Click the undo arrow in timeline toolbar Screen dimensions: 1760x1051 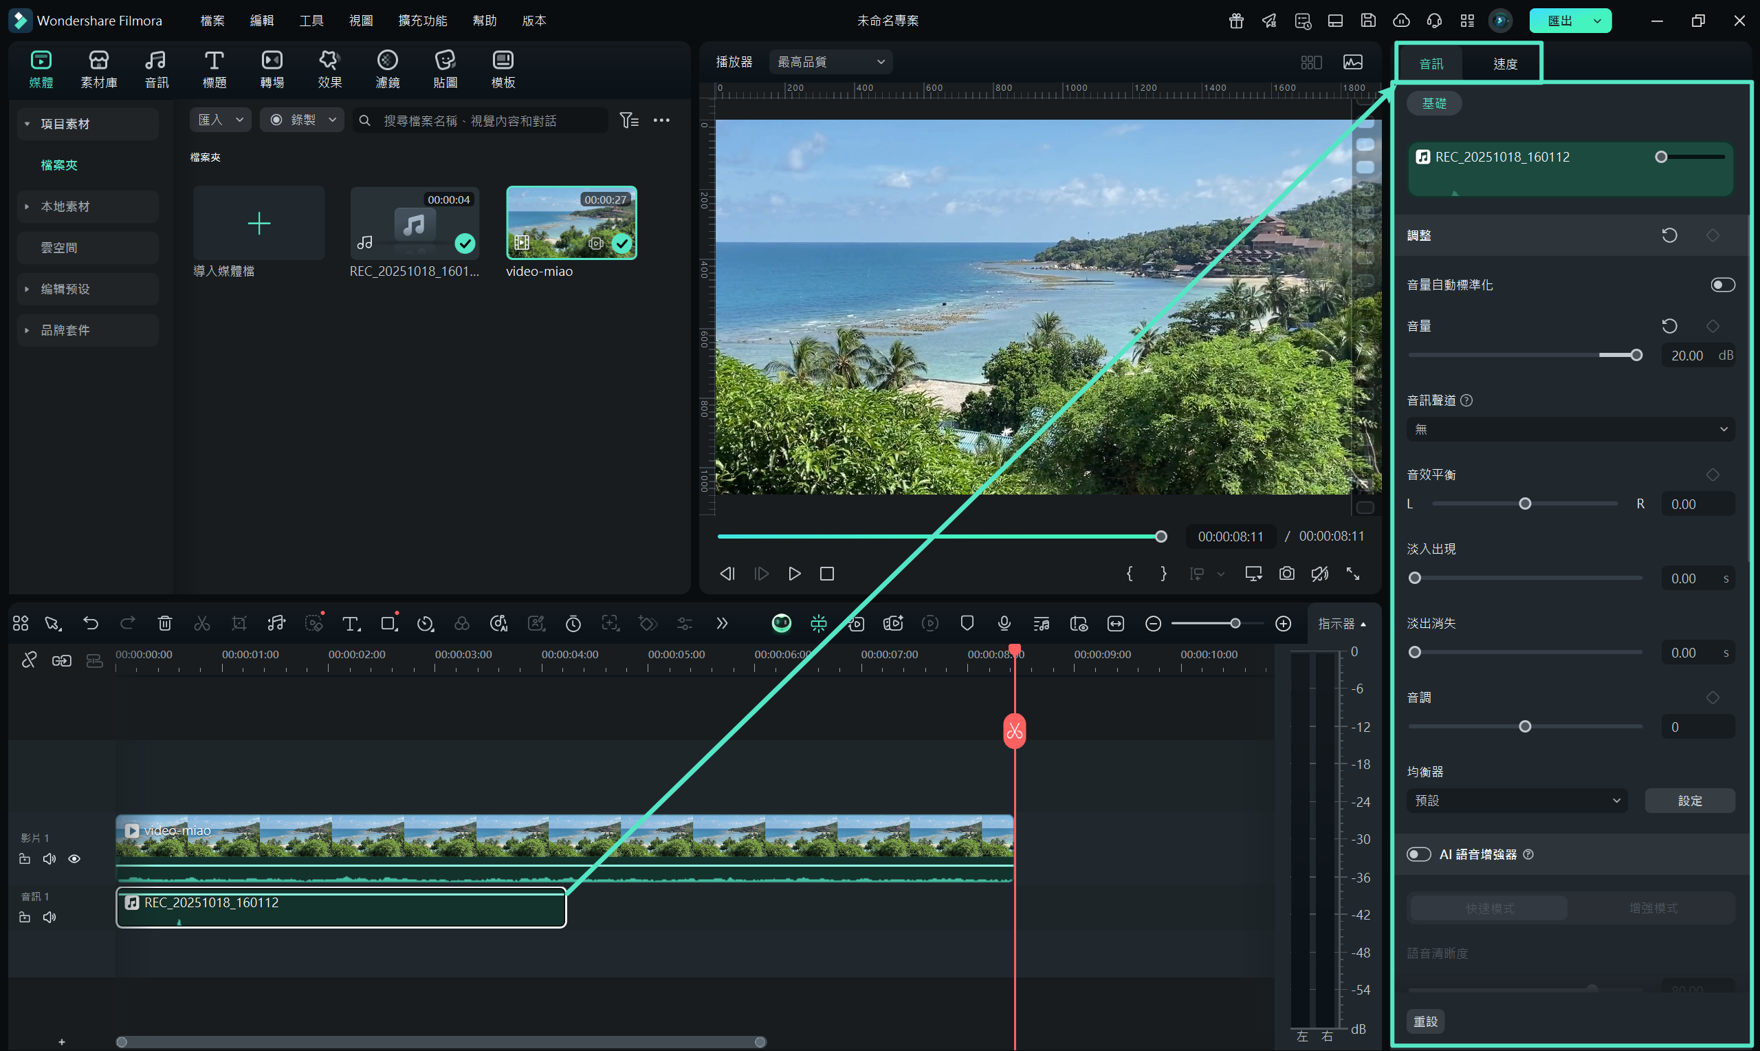coord(91,623)
